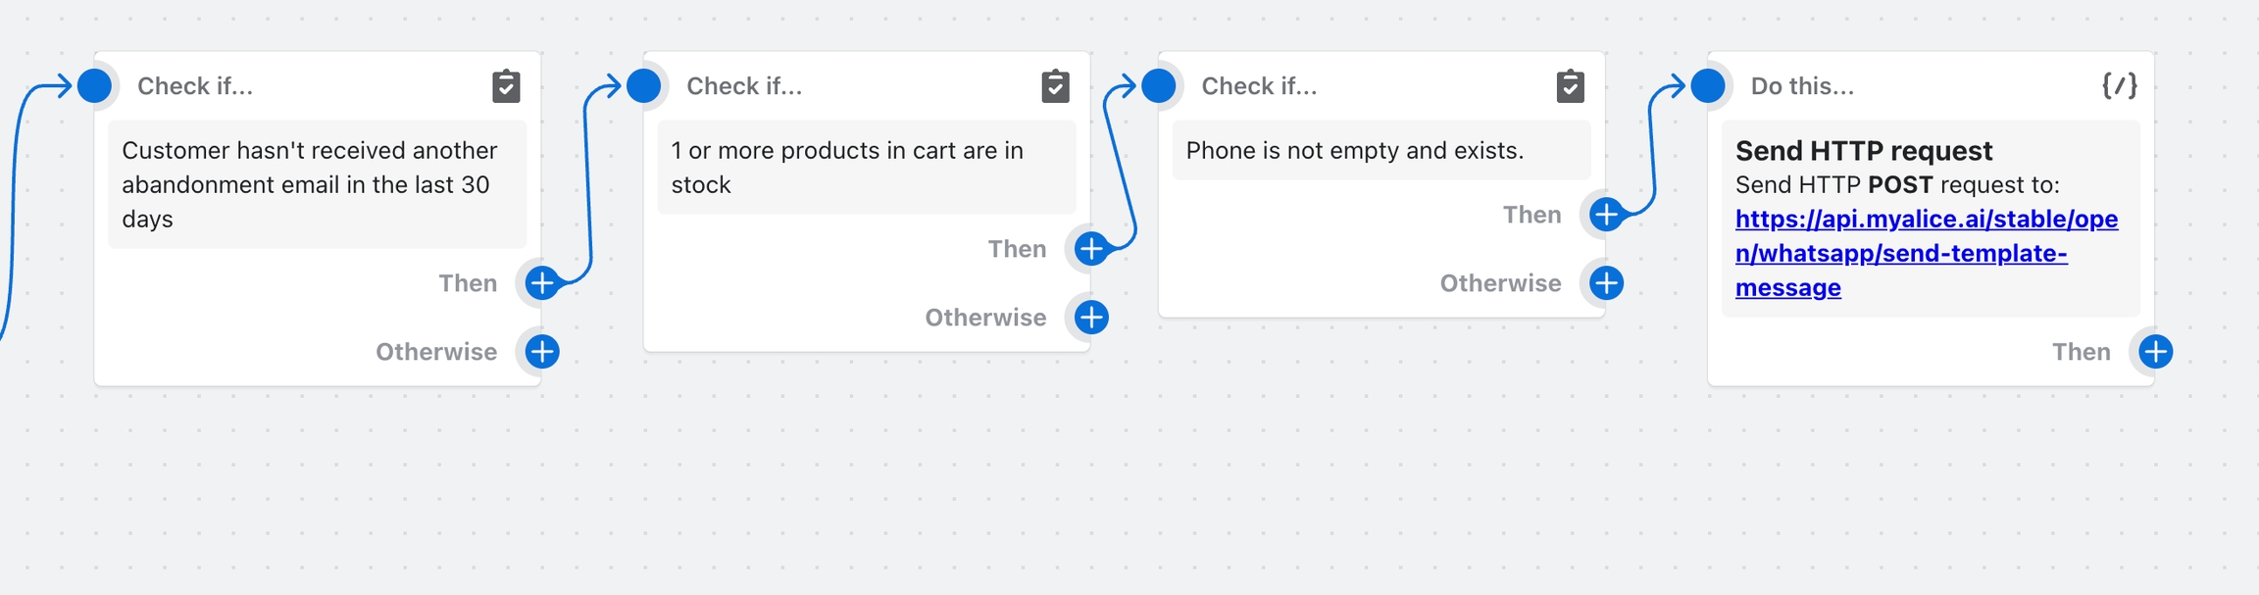Click the Otherwise plus on Phone check
The image size is (2259, 595).
tap(1606, 283)
